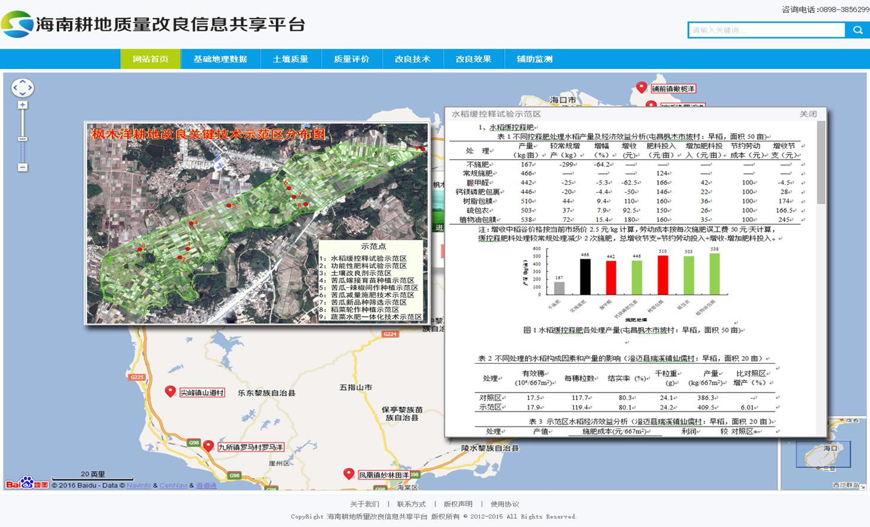
Task: Open the 辅助监测 menu
Action: 534,59
